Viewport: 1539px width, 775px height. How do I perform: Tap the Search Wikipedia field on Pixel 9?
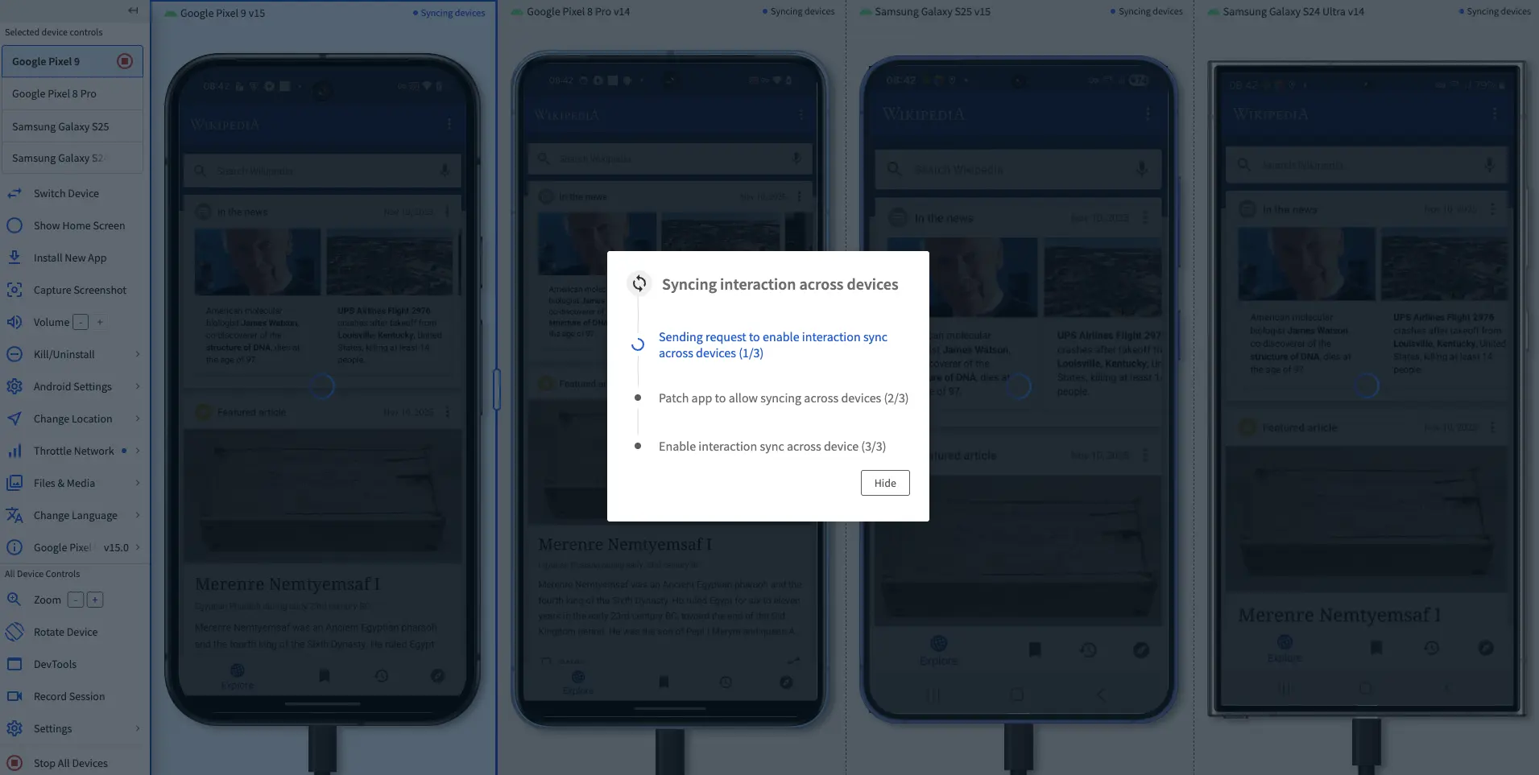pyautogui.click(x=322, y=170)
